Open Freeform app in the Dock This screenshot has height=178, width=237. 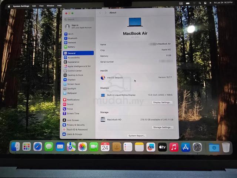pyautogui.click(x=151, y=147)
